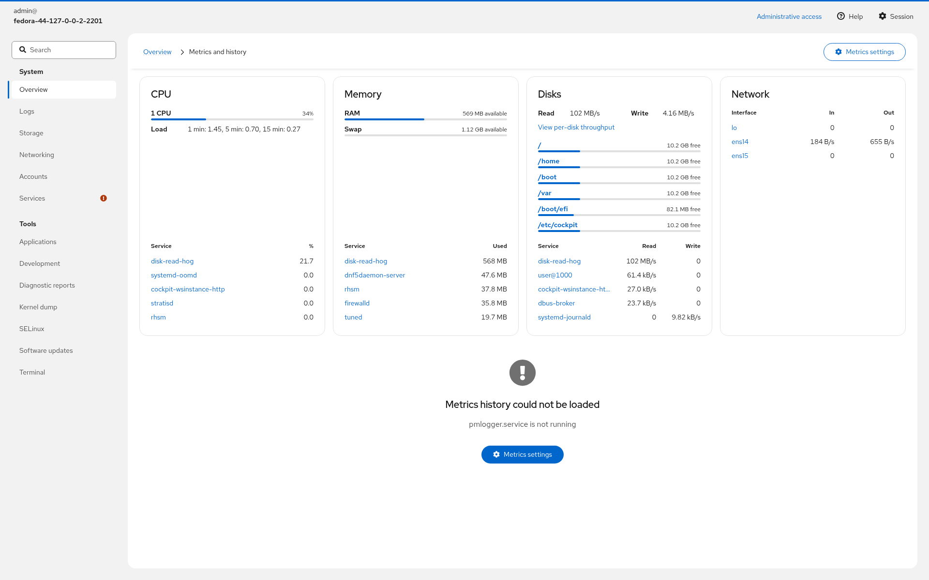Screen dimensions: 929x580
Task: Click the breadcrumb chevron separator
Action: point(182,52)
